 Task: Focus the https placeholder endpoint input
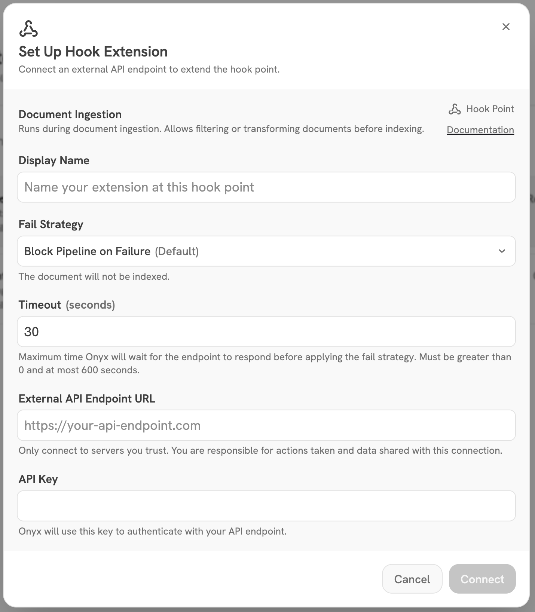tap(266, 425)
